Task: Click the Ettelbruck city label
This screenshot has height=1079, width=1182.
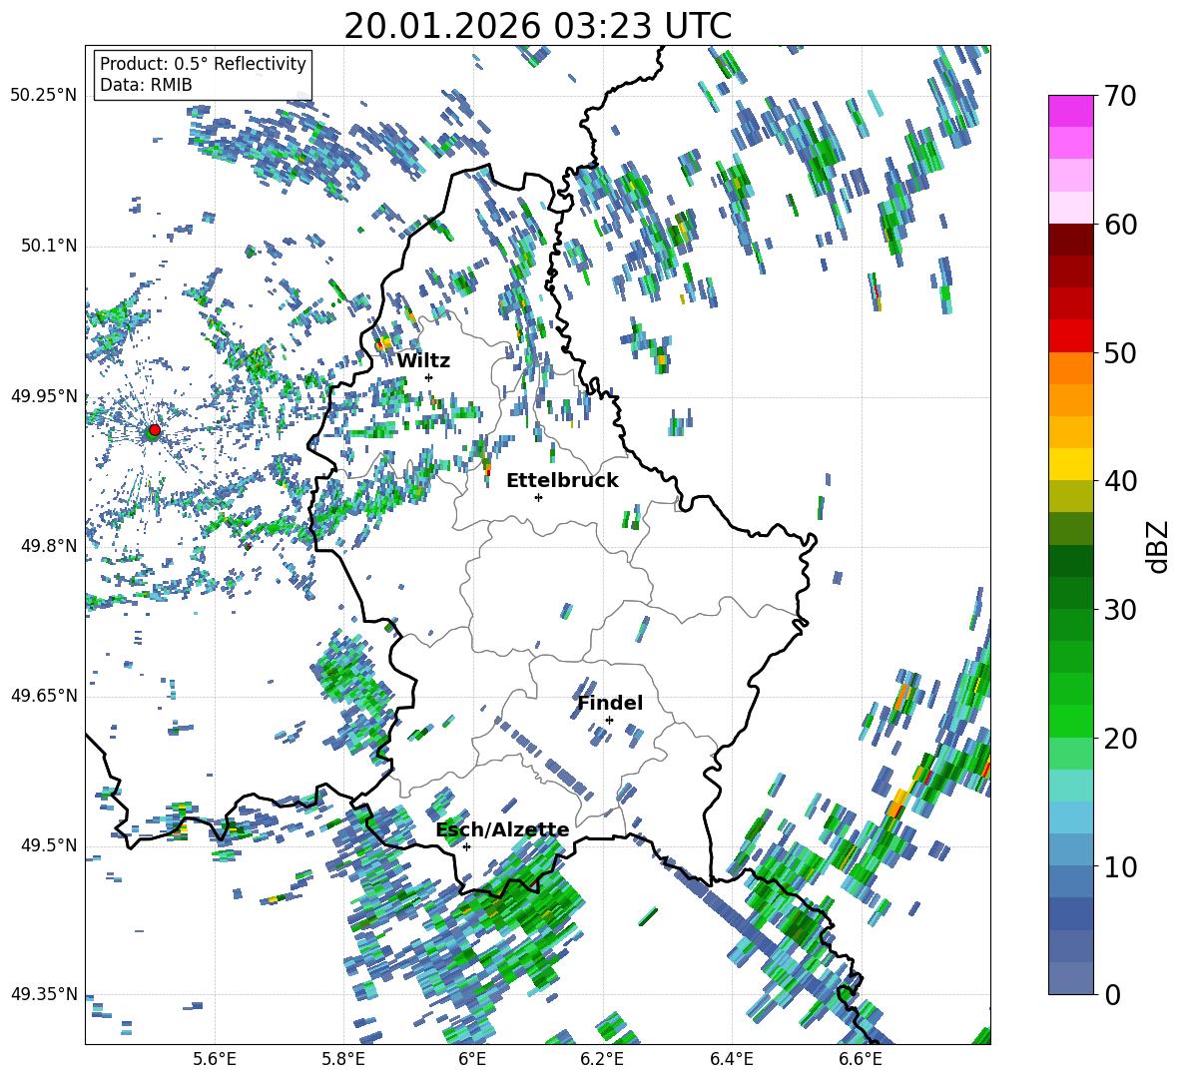Action: (x=562, y=481)
